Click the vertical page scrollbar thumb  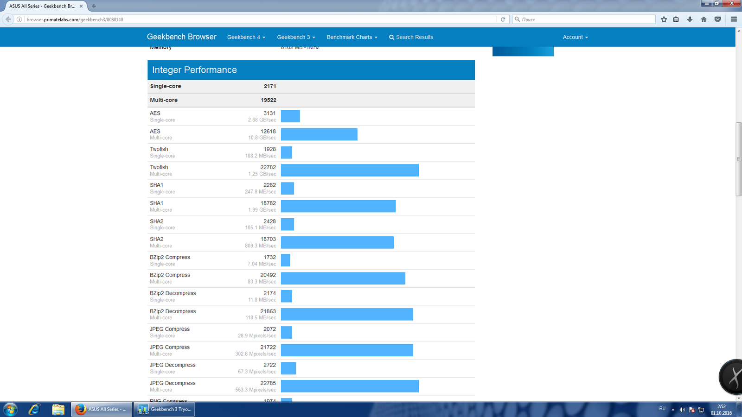(738, 159)
